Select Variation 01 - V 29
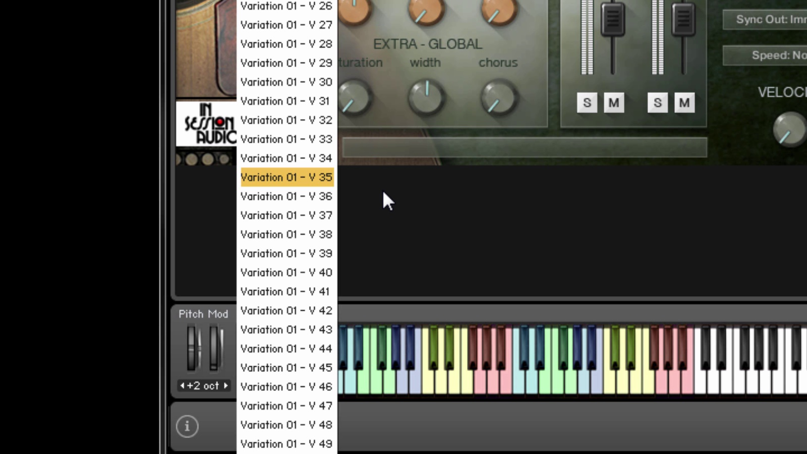The height and width of the screenshot is (454, 807). [286, 63]
